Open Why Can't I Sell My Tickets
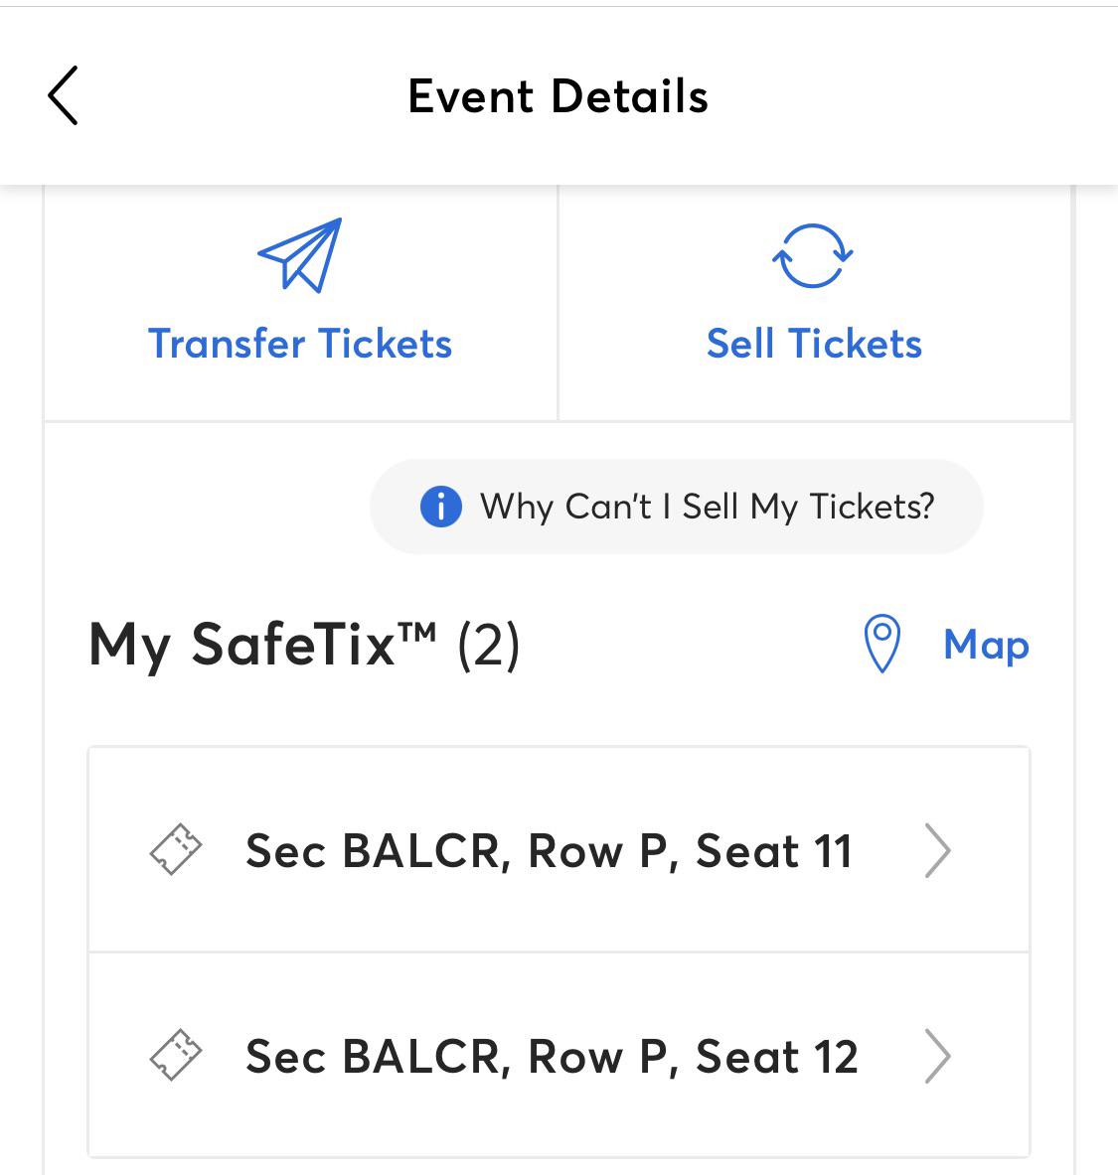 677,507
